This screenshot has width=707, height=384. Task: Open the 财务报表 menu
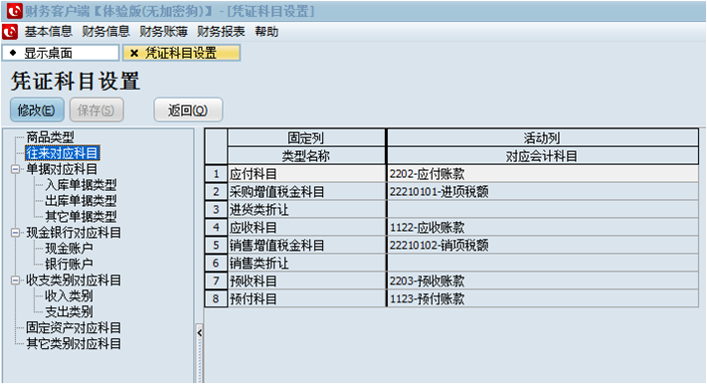tap(221, 32)
